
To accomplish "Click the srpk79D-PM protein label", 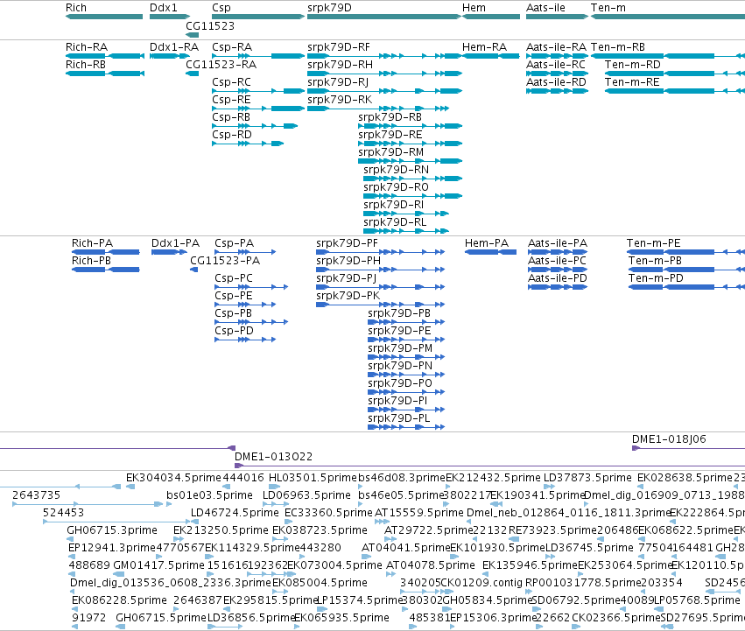I will pos(400,348).
